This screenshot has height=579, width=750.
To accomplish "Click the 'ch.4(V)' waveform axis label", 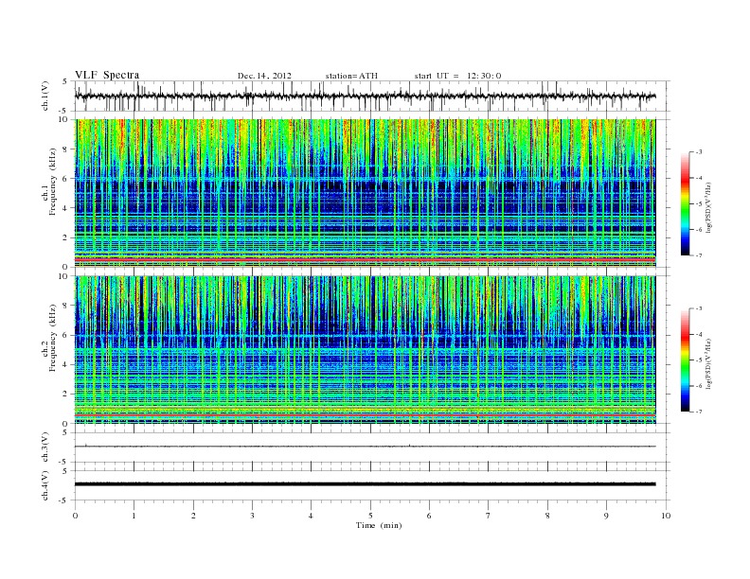I will (45, 485).
